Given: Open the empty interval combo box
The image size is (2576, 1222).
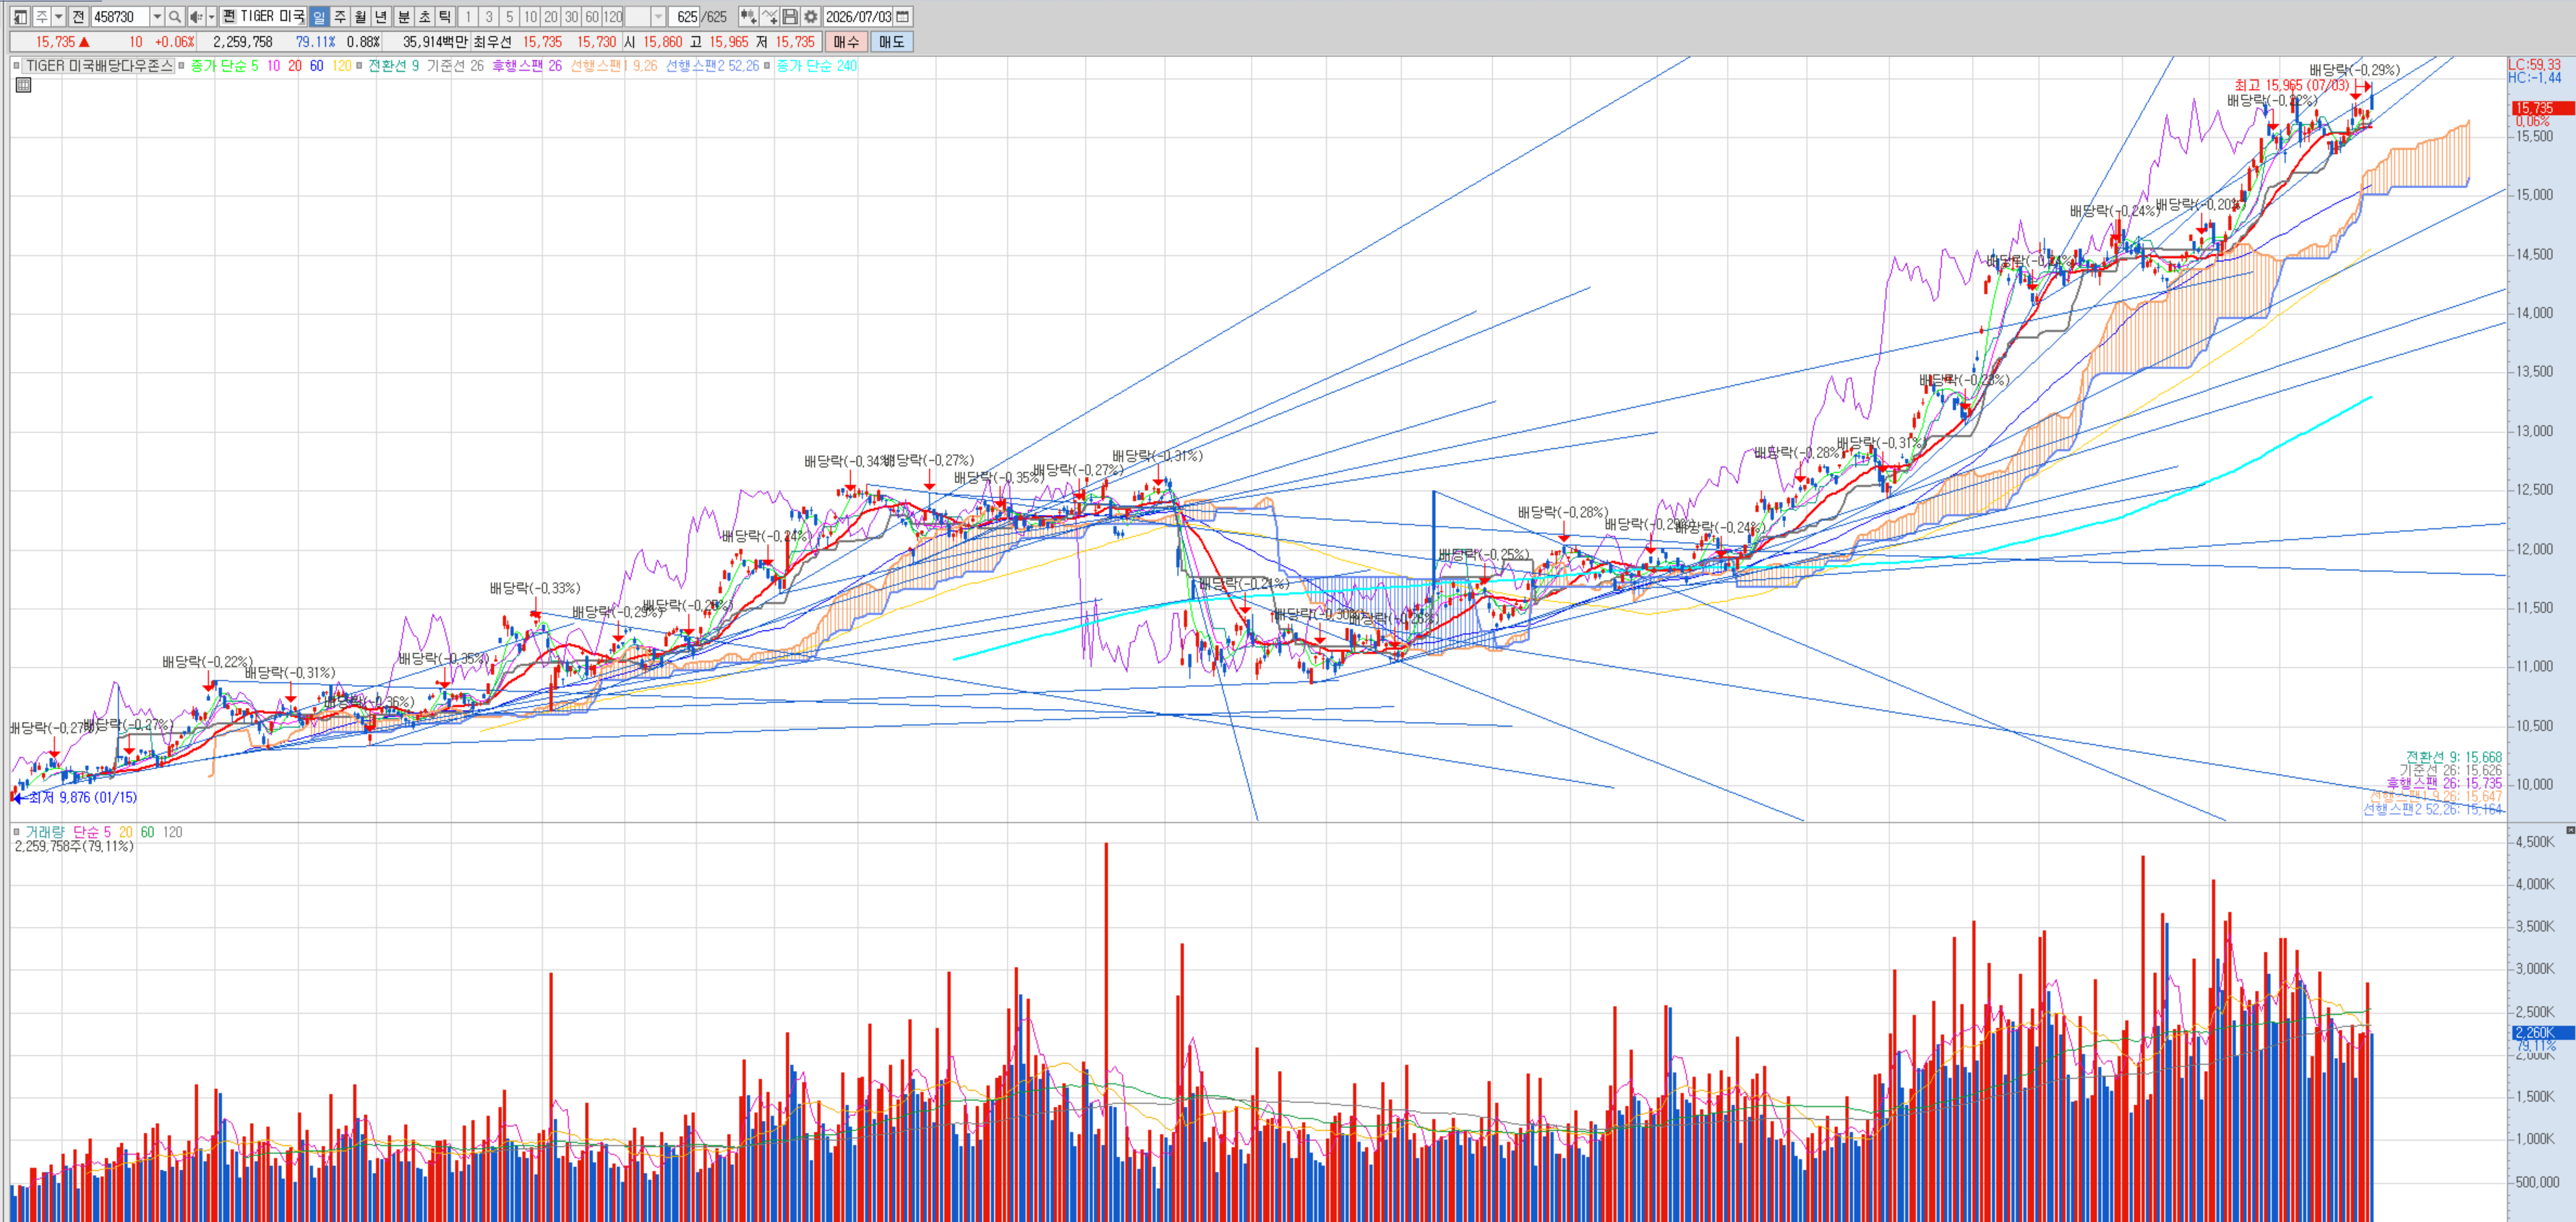Looking at the screenshot, I should click(x=646, y=17).
